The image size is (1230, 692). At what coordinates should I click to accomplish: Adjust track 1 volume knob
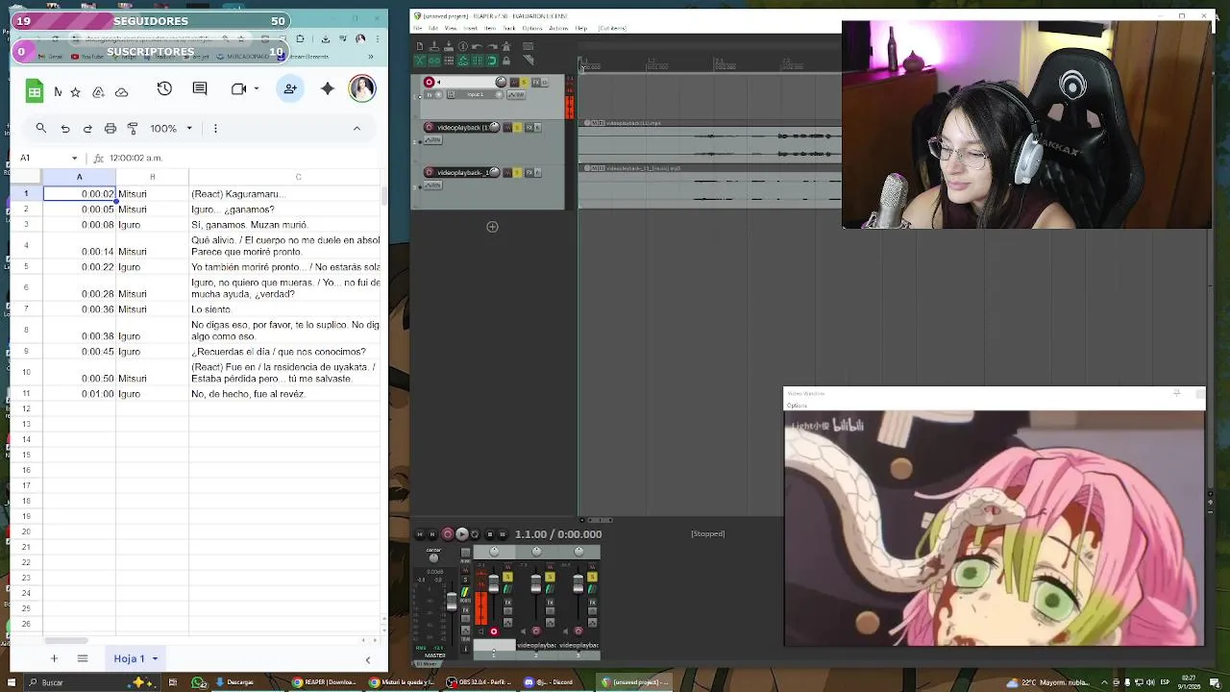click(x=501, y=82)
